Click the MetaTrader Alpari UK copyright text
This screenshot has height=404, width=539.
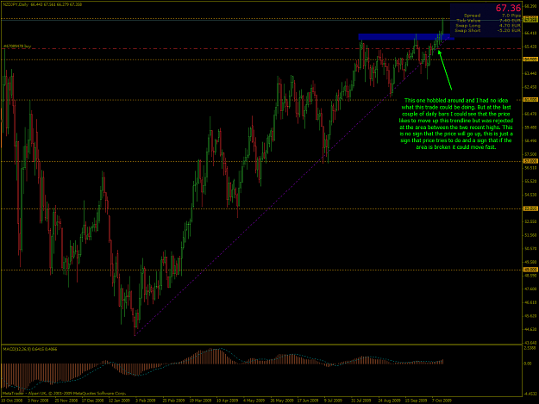65,394
